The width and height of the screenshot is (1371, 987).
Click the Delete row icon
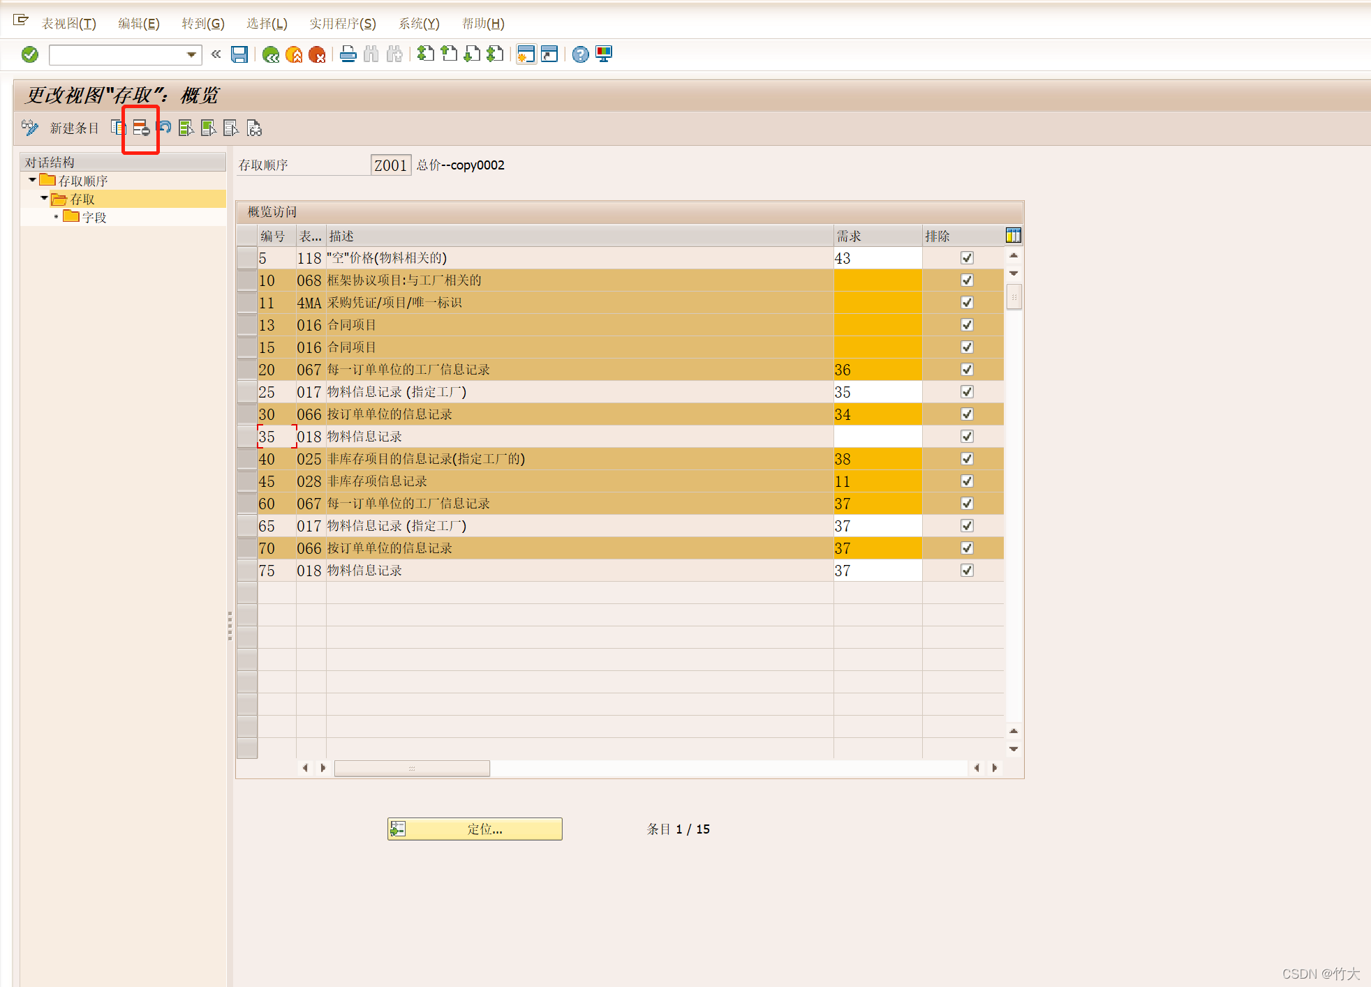click(141, 128)
